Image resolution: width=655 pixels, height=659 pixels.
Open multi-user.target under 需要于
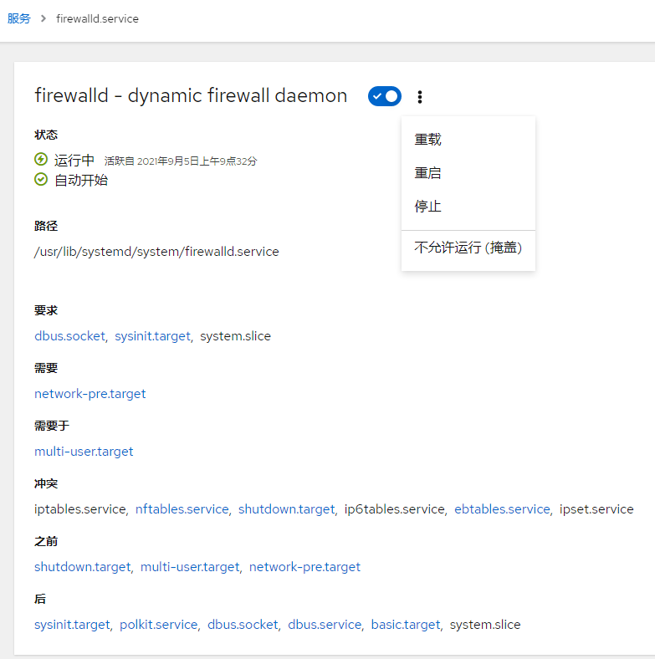84,451
